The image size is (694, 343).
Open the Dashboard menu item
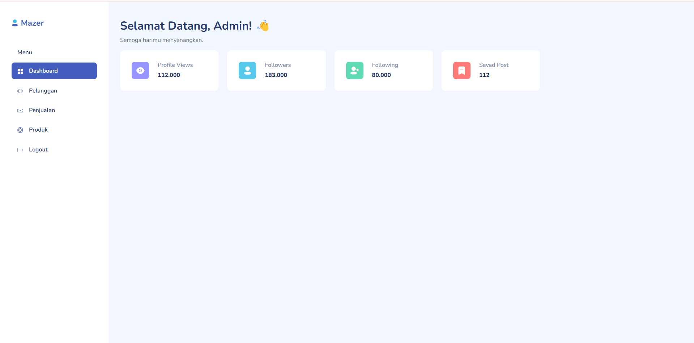pos(43,71)
